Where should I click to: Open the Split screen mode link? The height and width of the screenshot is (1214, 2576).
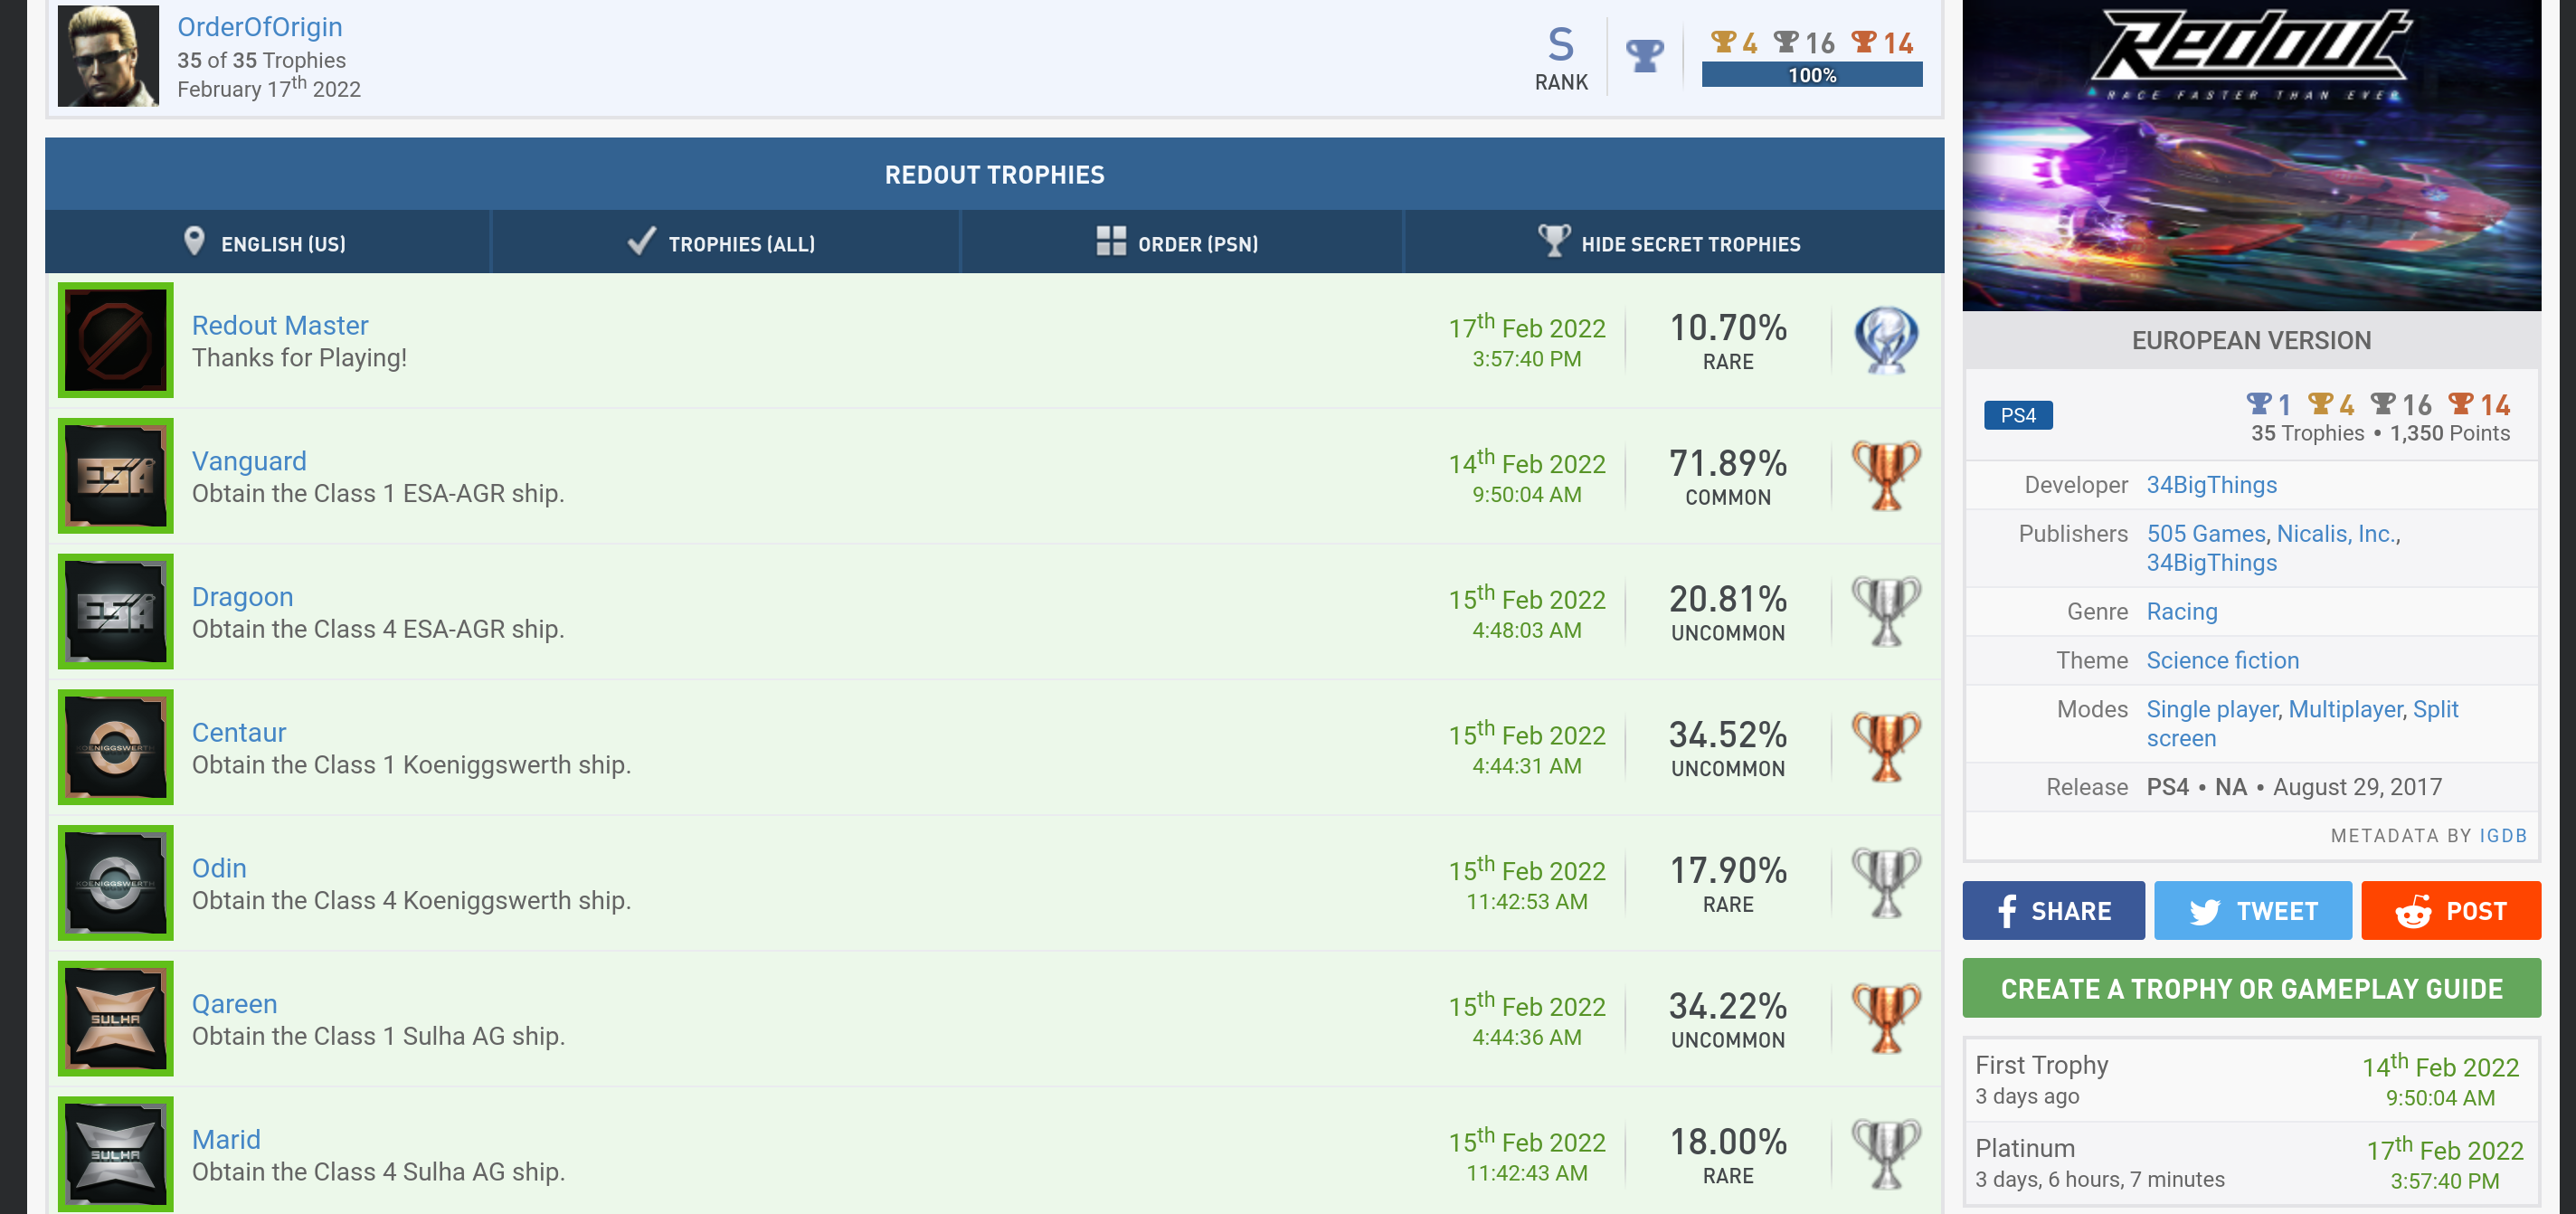2301,724
